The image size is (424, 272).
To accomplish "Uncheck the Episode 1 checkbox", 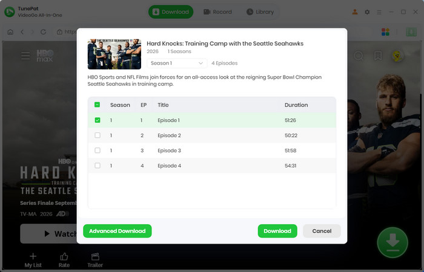I will (x=98, y=120).
